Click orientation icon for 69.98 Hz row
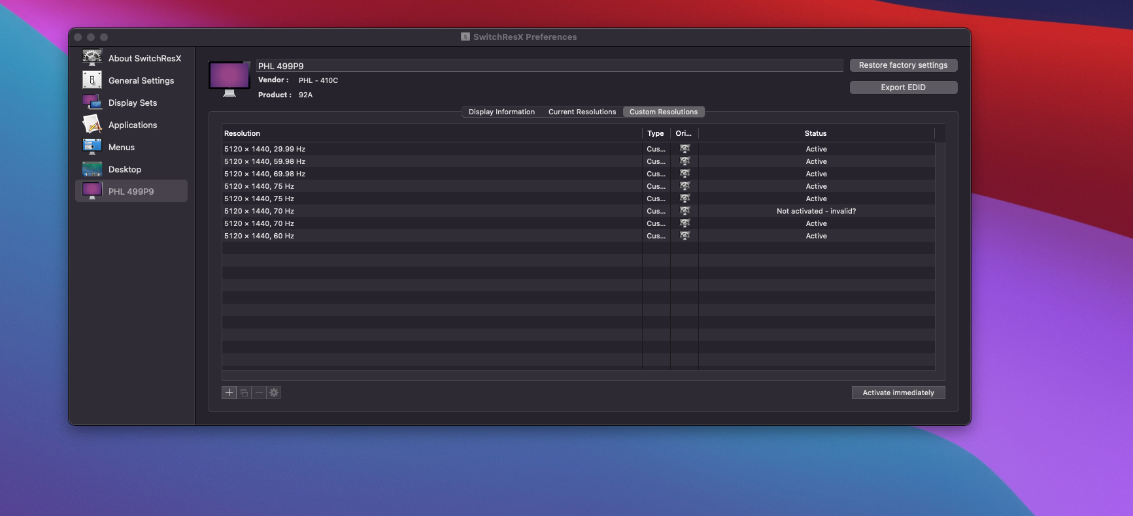The image size is (1133, 516). (685, 174)
